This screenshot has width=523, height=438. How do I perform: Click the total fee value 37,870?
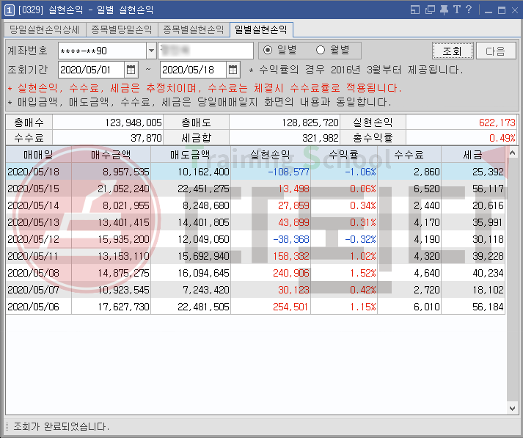click(146, 138)
